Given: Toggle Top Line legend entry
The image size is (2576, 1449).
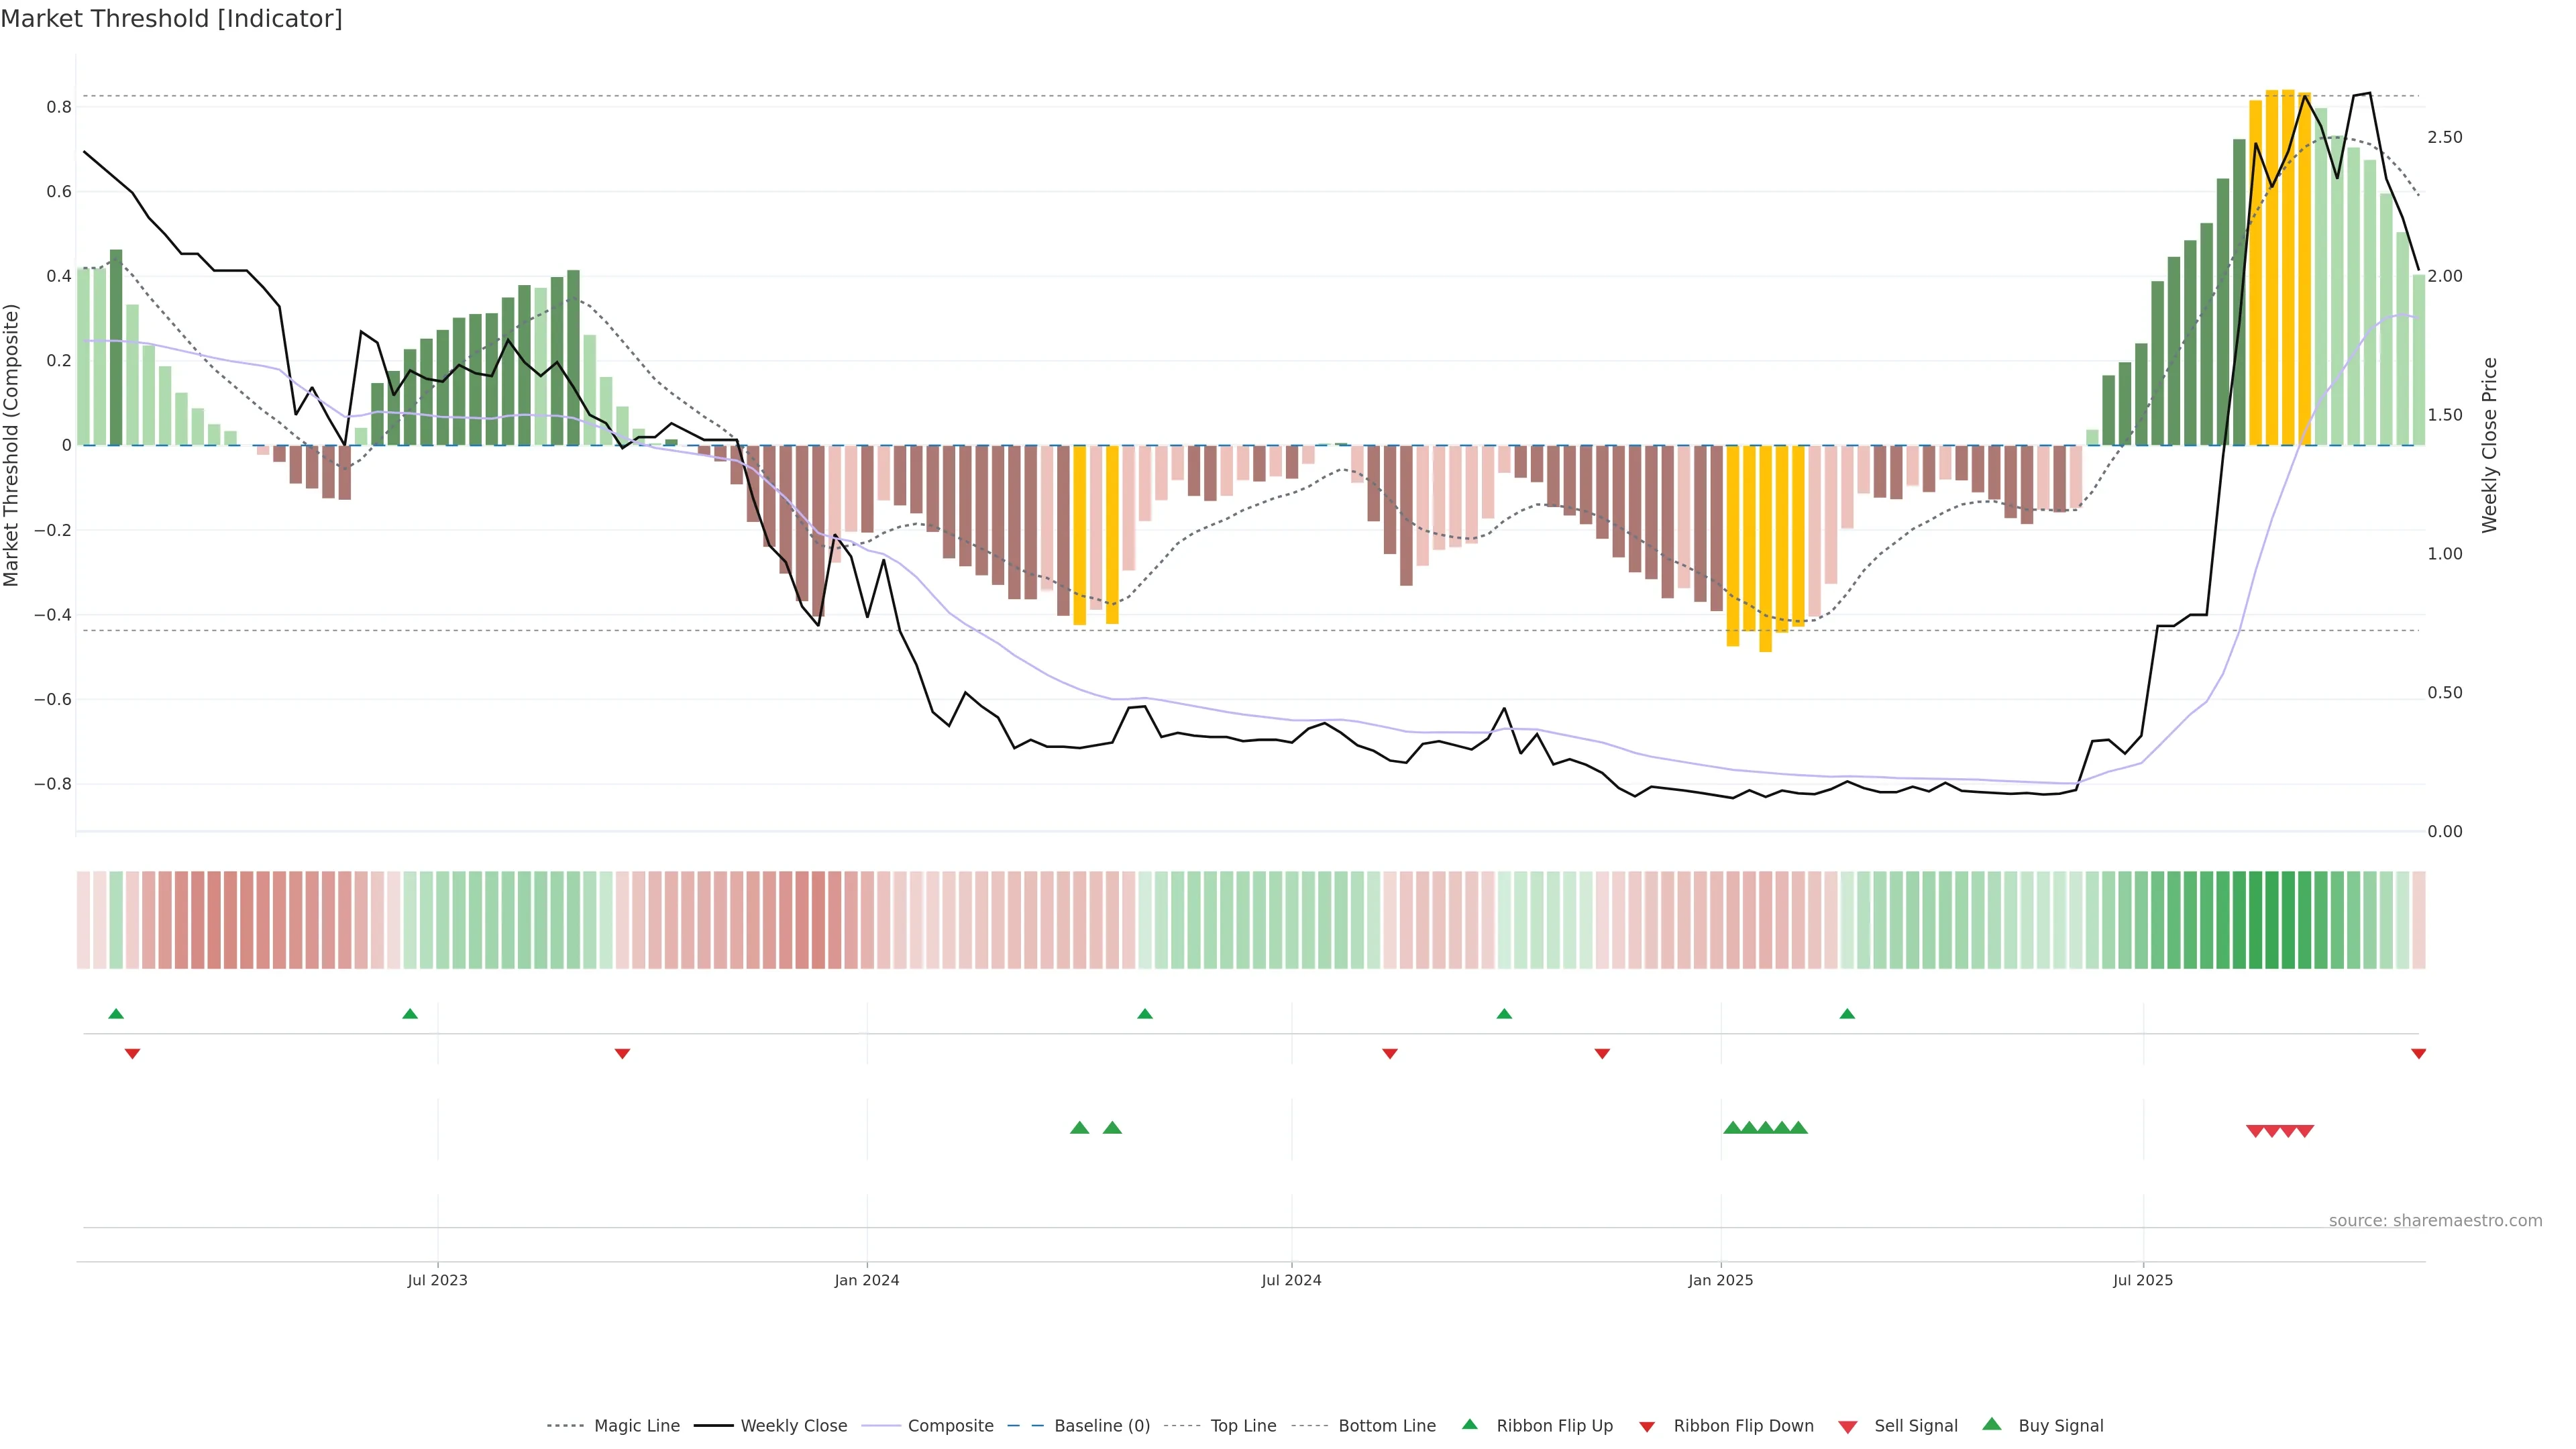Looking at the screenshot, I should pos(1243,1426).
